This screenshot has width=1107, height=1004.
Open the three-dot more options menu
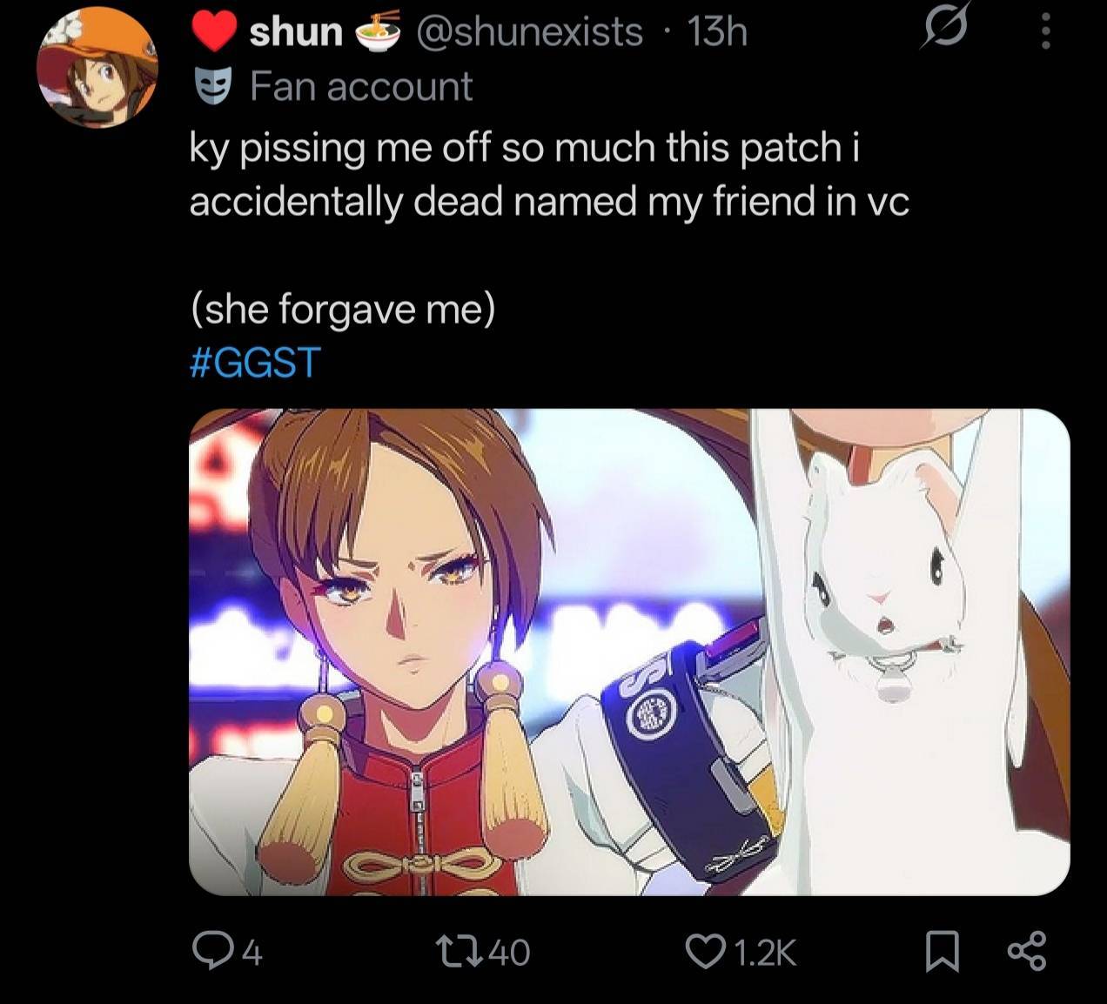point(1046,33)
